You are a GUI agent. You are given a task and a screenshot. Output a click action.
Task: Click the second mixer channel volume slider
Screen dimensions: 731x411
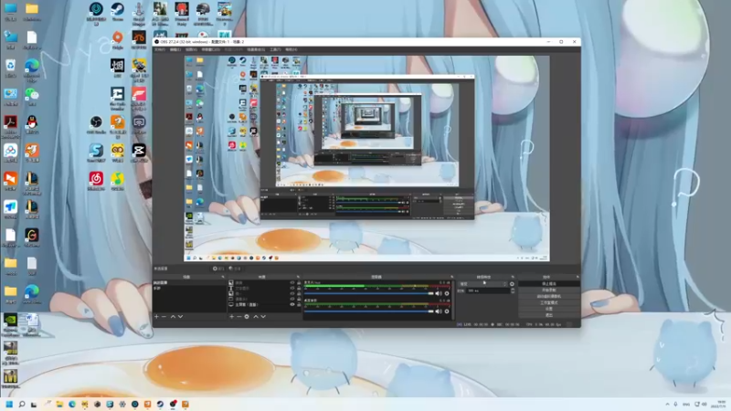click(369, 311)
